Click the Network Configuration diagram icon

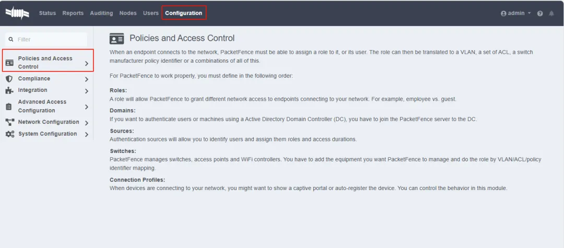coord(9,122)
